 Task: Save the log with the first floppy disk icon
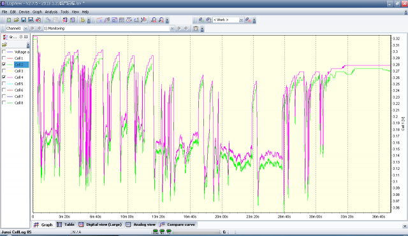[24, 20]
